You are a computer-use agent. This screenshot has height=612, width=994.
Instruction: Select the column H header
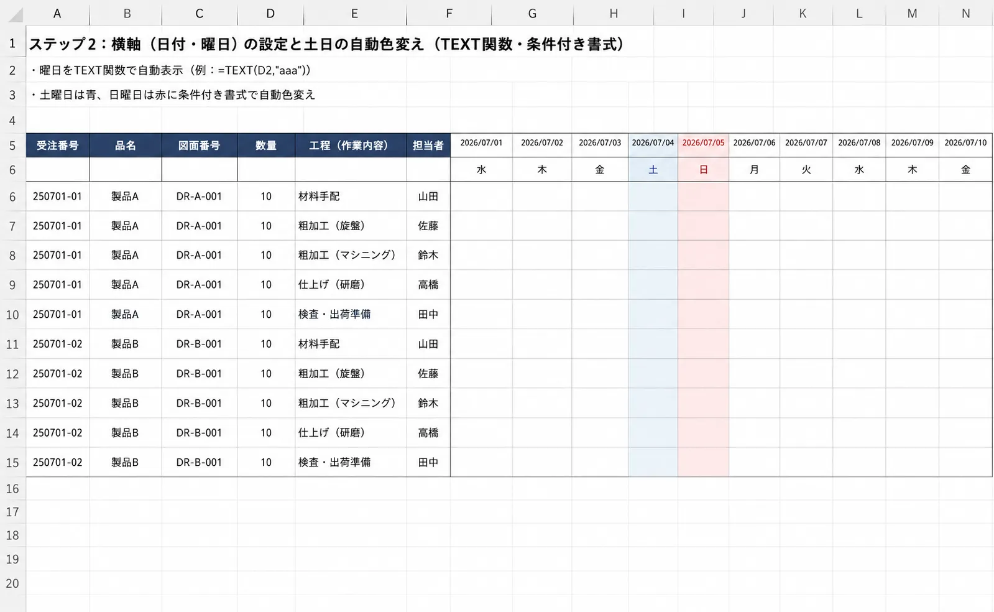[614, 13]
